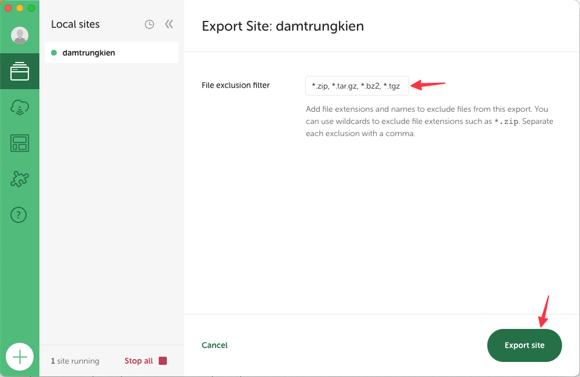Click the Export Site: damtrungkien heading
Image resolution: width=580 pixels, height=377 pixels.
pyautogui.click(x=283, y=26)
